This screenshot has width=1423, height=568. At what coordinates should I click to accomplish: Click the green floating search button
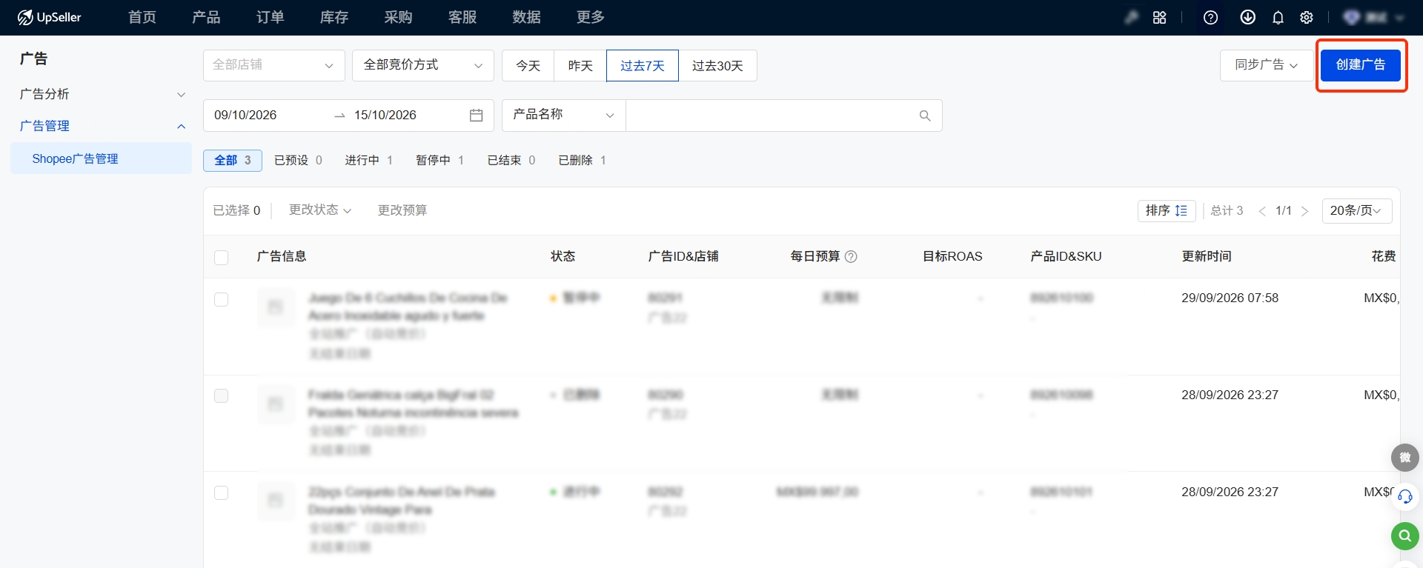pos(1405,535)
